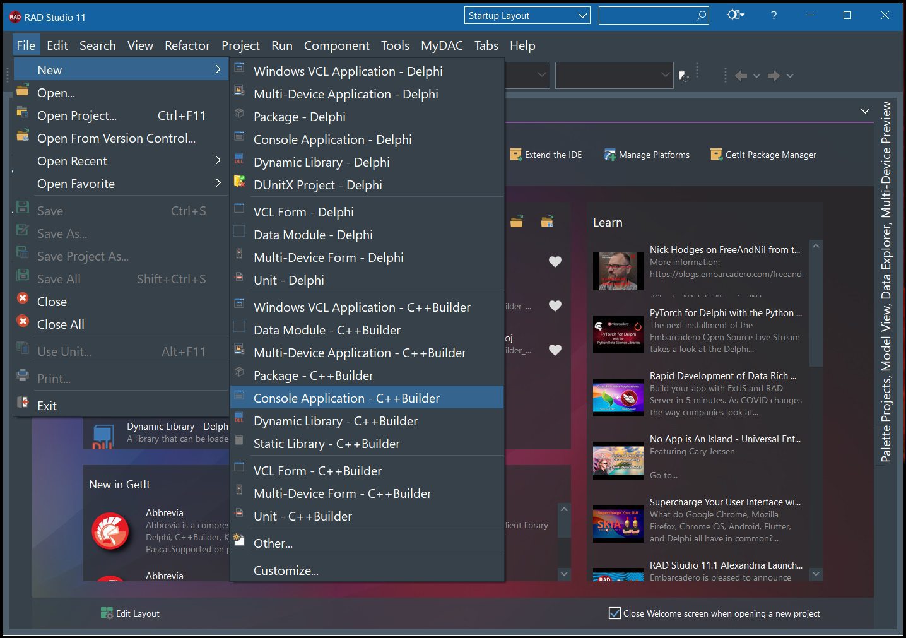The height and width of the screenshot is (638, 906).
Task: Choose VCL Form - Delphi
Action: coord(367,212)
